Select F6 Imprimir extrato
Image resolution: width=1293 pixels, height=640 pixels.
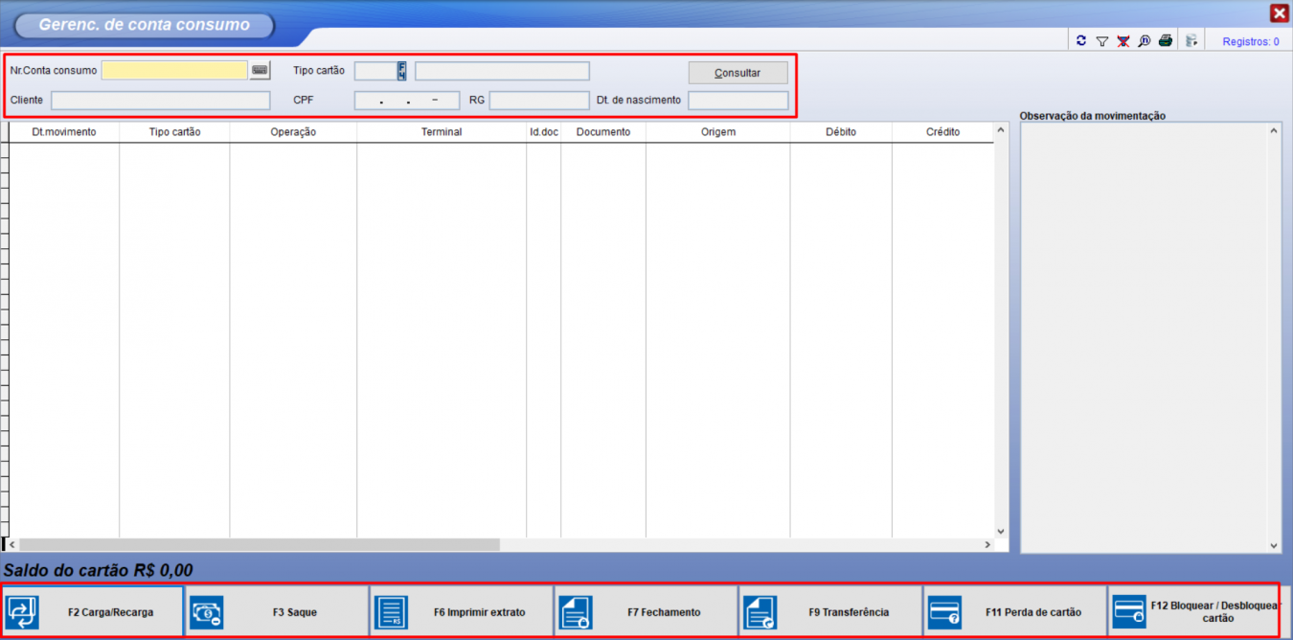point(461,612)
